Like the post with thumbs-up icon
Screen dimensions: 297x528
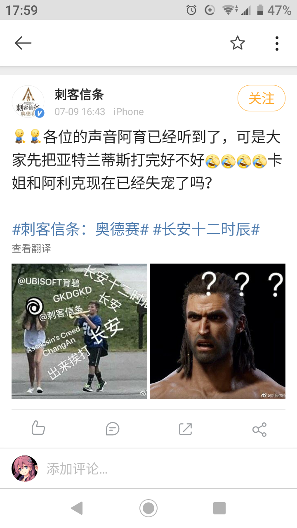tap(38, 428)
